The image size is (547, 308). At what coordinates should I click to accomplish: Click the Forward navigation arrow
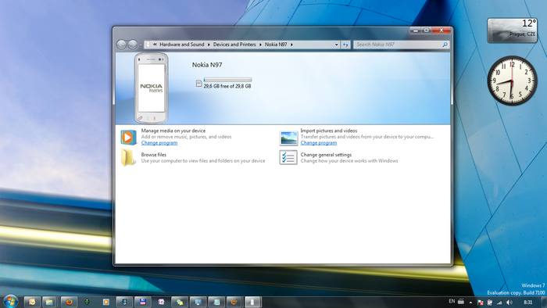pos(133,45)
